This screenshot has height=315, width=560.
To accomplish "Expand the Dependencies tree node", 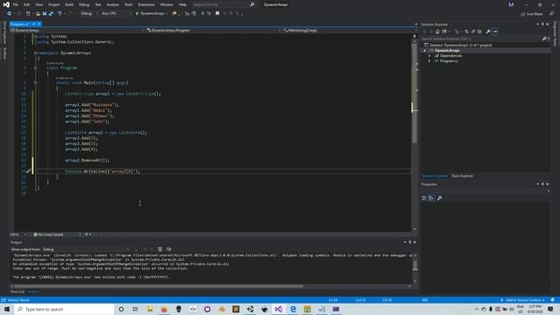I will pos(430,56).
